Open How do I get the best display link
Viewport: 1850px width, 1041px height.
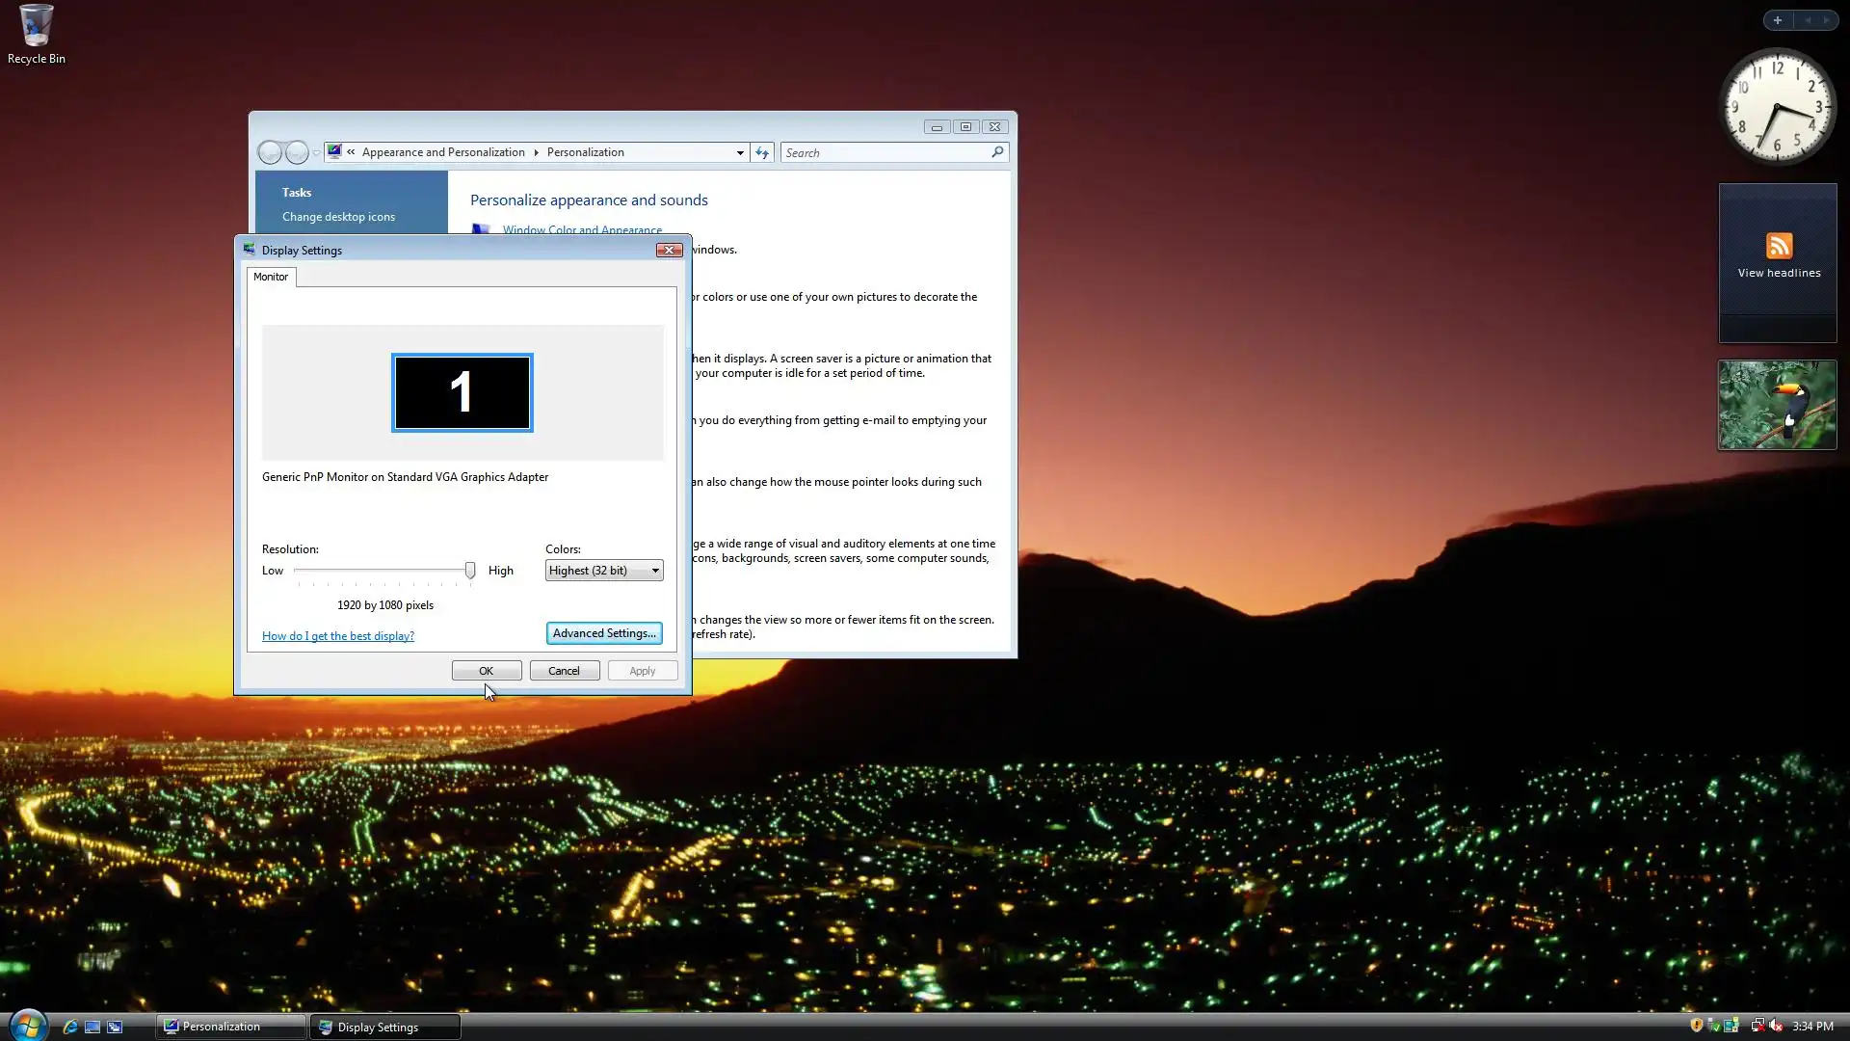tap(338, 636)
